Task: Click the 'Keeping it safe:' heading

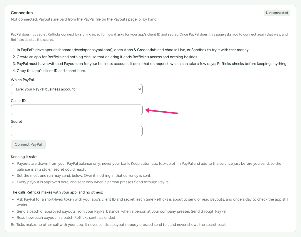Action: tap(24, 157)
